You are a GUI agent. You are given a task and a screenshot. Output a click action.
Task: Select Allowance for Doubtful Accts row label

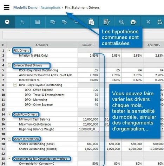[x=45, y=75]
